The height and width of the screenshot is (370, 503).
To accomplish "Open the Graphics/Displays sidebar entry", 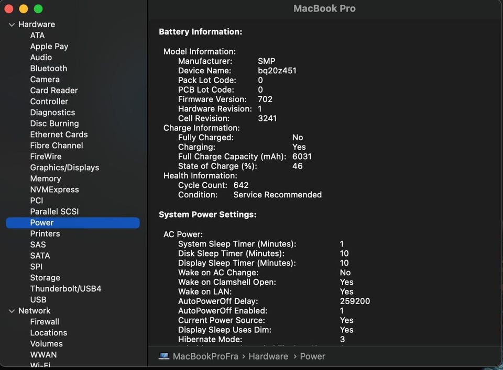I will [x=64, y=167].
